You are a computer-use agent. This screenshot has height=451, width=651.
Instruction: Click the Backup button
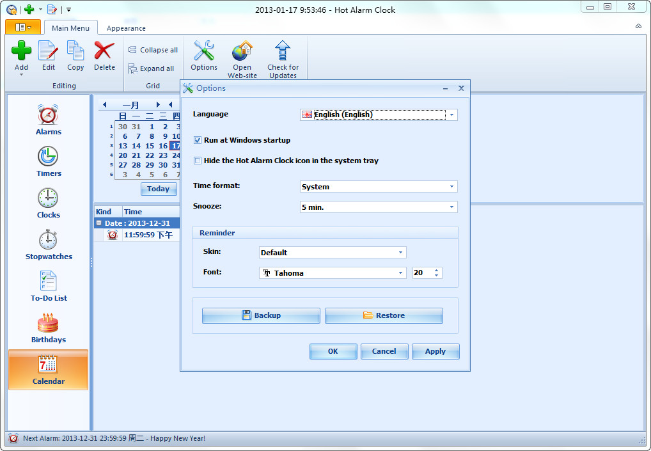[x=260, y=315]
